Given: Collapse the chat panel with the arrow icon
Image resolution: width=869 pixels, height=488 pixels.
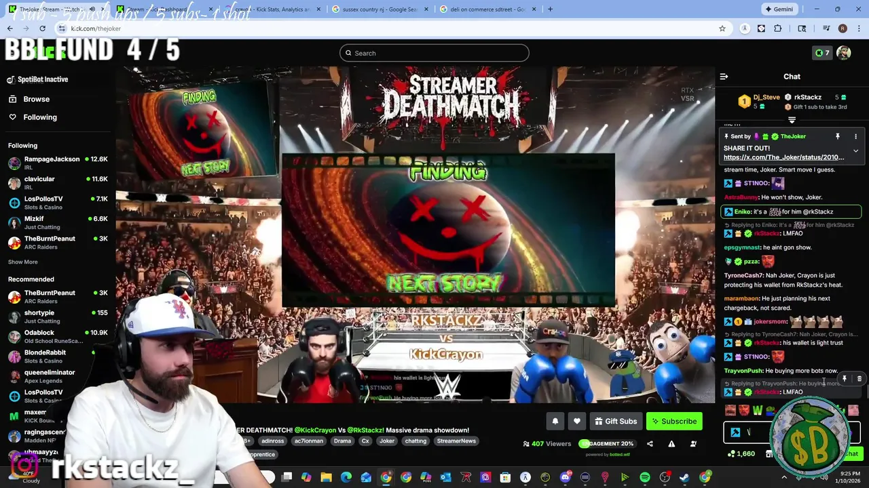Looking at the screenshot, I should pyautogui.click(x=724, y=77).
